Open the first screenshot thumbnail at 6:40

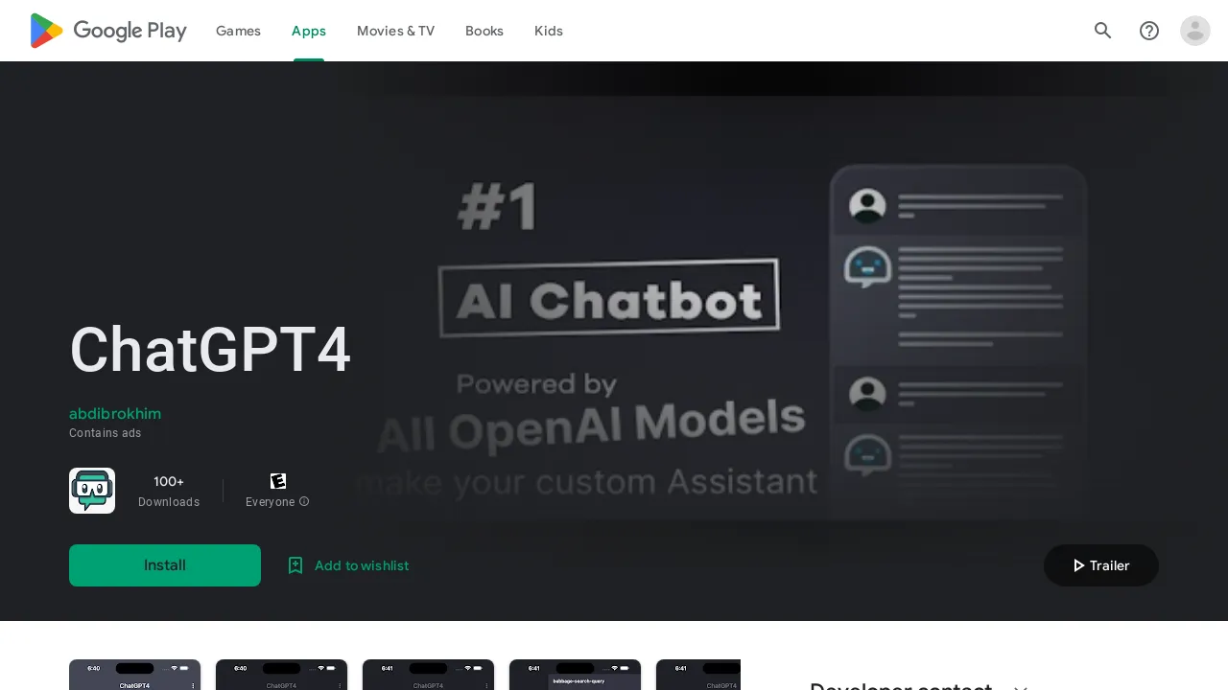point(134,675)
